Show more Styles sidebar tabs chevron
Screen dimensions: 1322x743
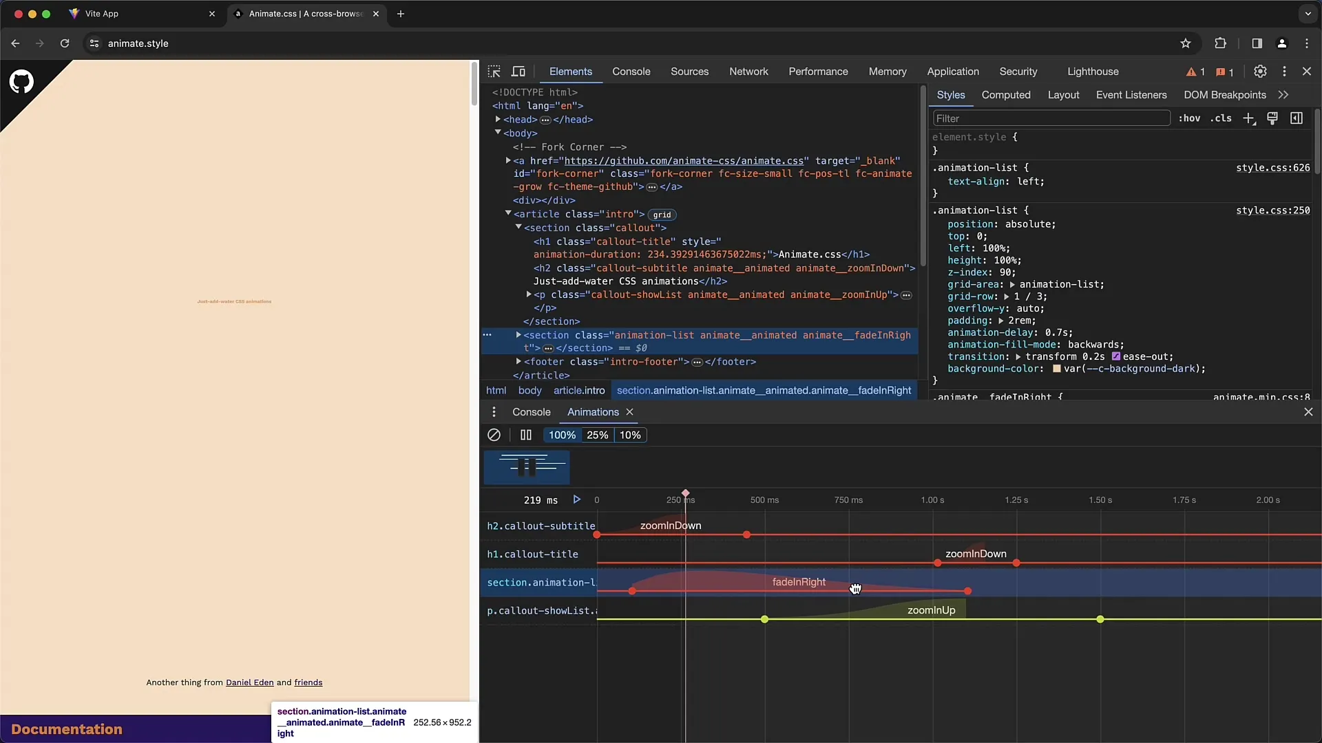(x=1283, y=95)
